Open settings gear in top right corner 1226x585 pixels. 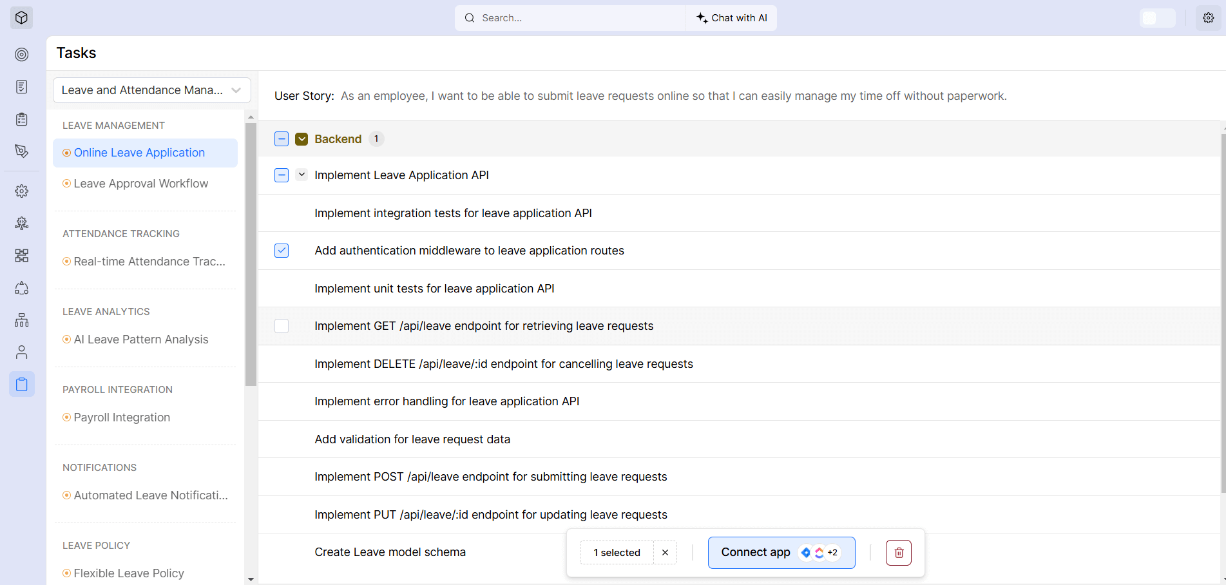tap(1208, 18)
